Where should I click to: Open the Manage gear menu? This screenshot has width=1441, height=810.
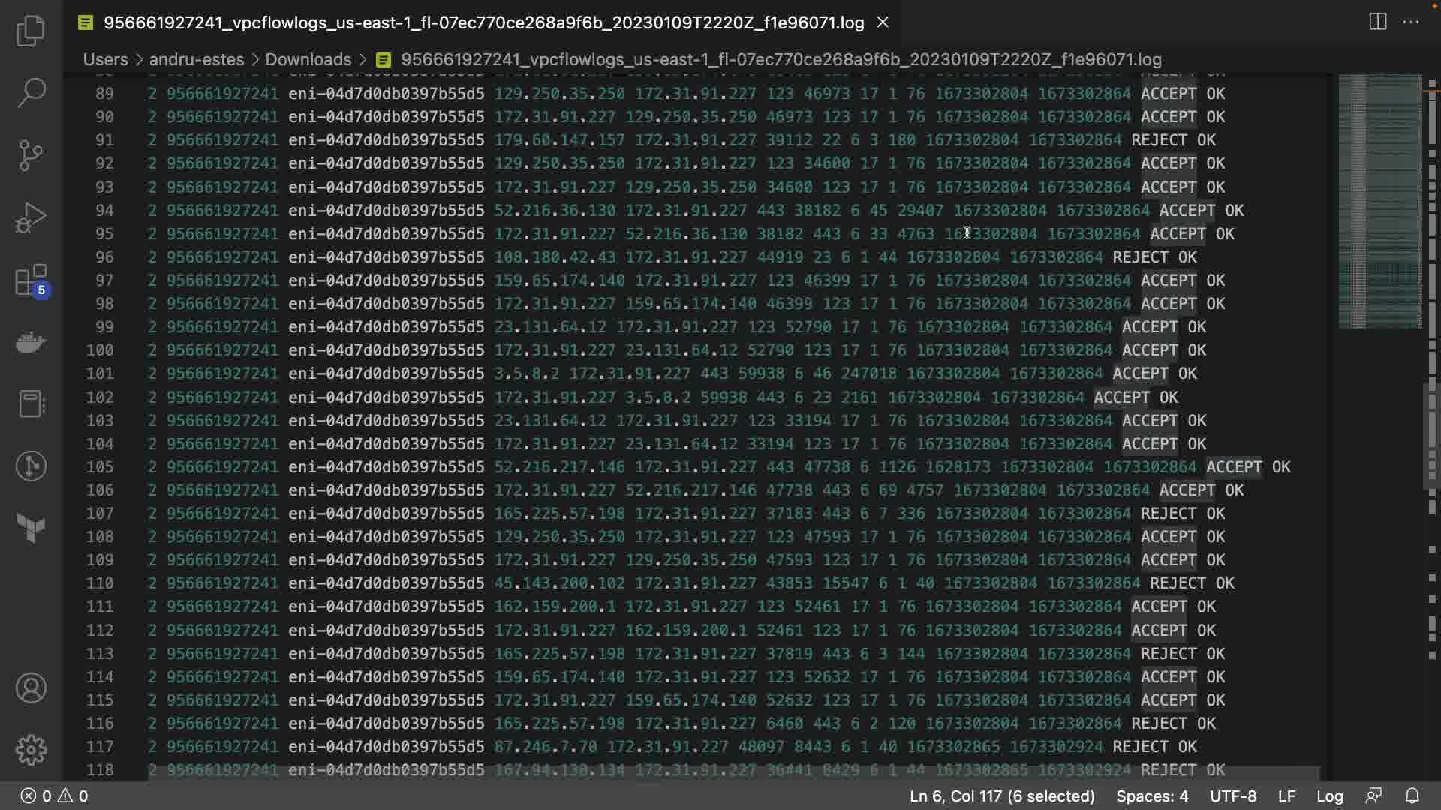click(31, 749)
